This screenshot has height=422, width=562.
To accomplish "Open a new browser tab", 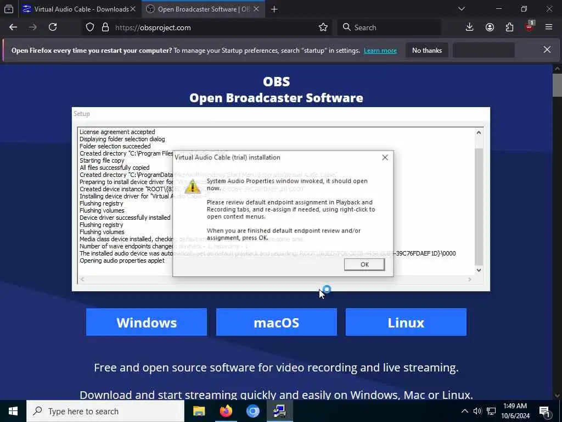I will [274, 9].
